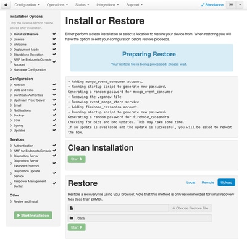
Task: Select the folder icon next to /data
Action: coord(72,218)
